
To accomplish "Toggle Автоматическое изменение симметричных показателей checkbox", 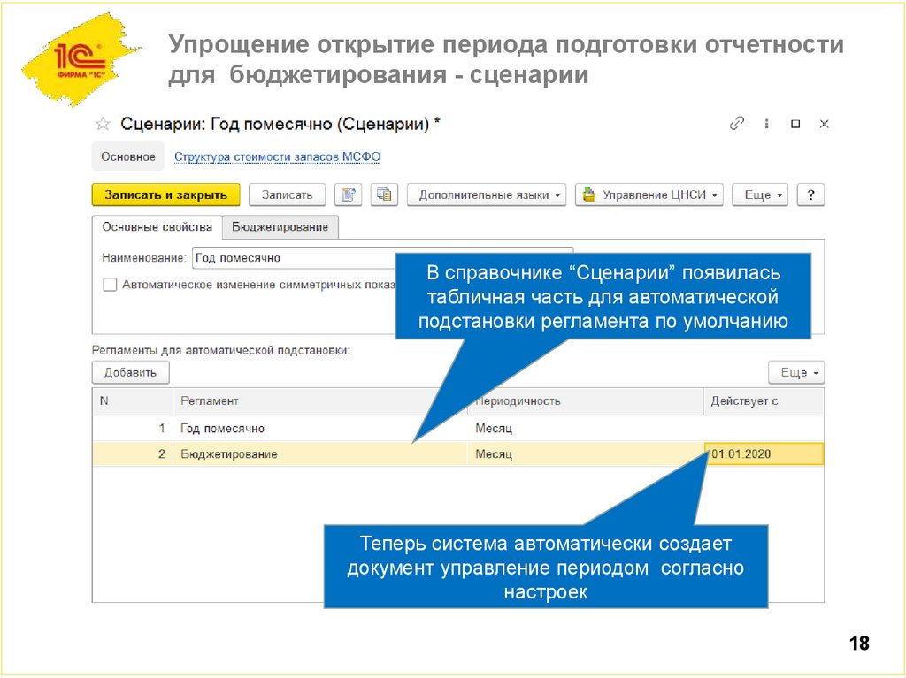I will (x=110, y=285).
